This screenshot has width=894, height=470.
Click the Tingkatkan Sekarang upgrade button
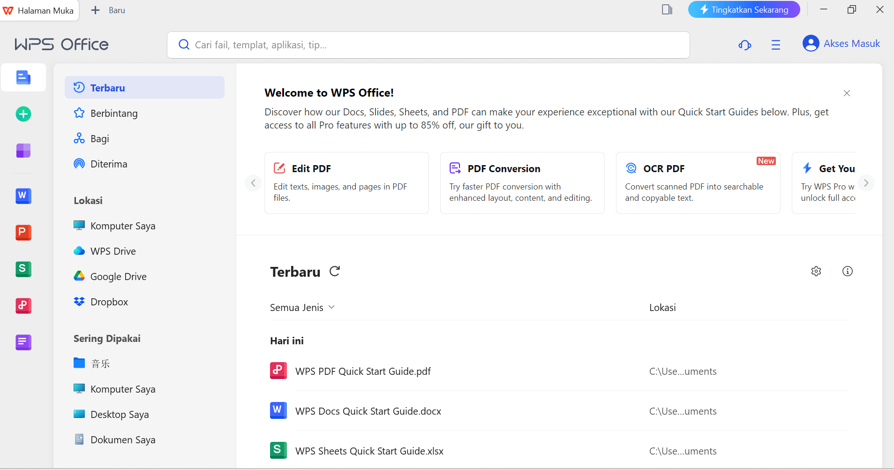point(744,9)
